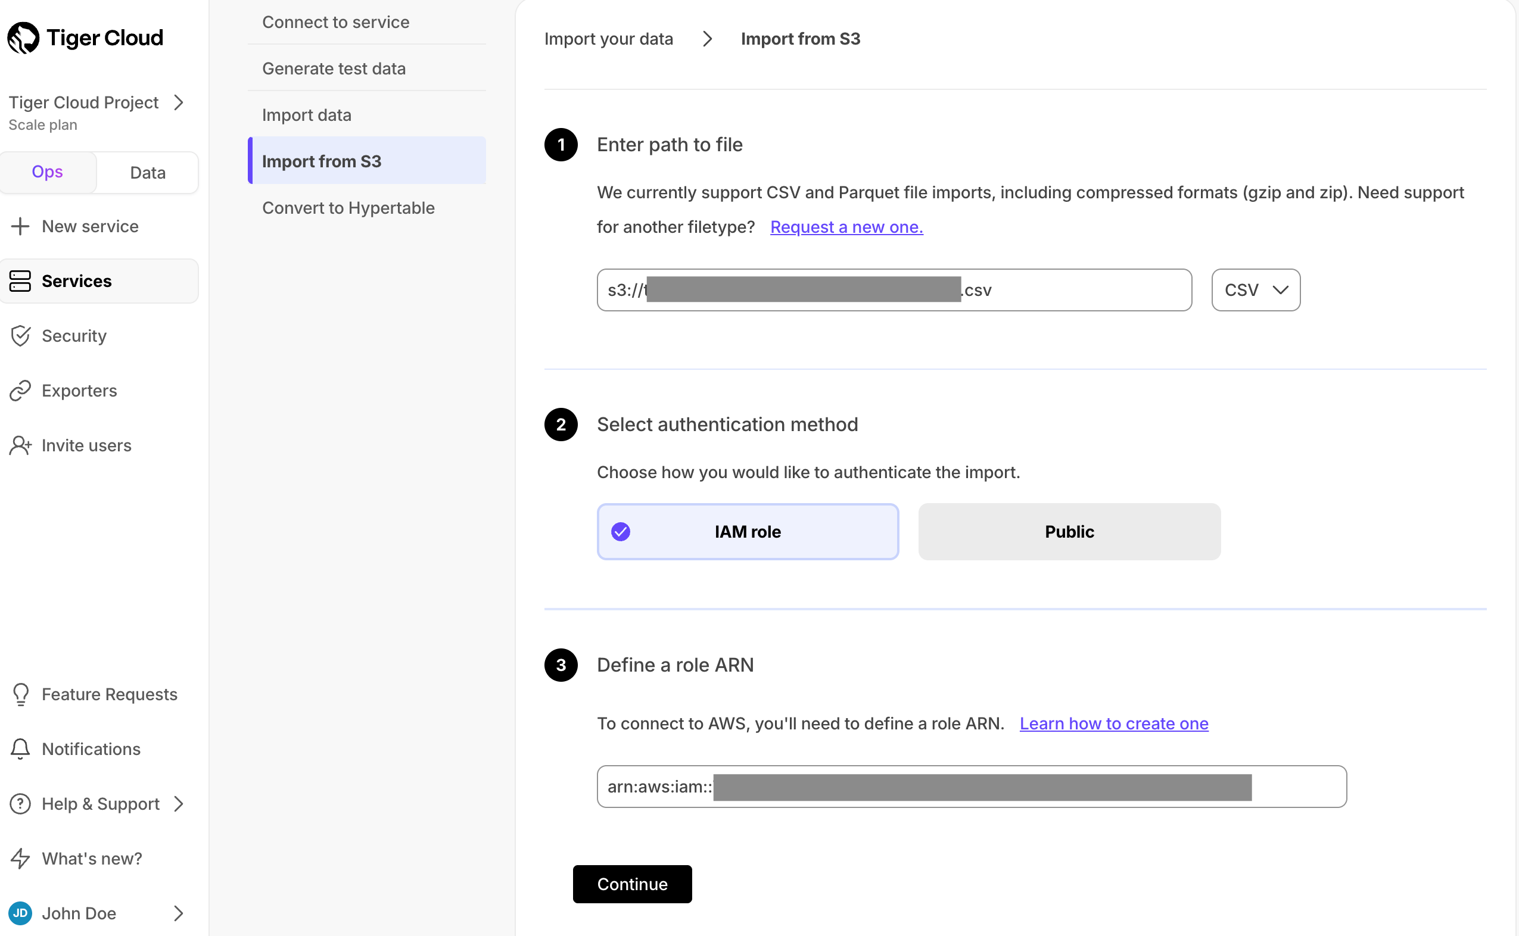
Task: Open the Security section
Action: (x=74, y=336)
